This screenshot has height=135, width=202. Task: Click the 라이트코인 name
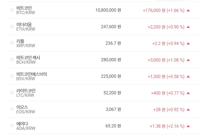click(26, 91)
